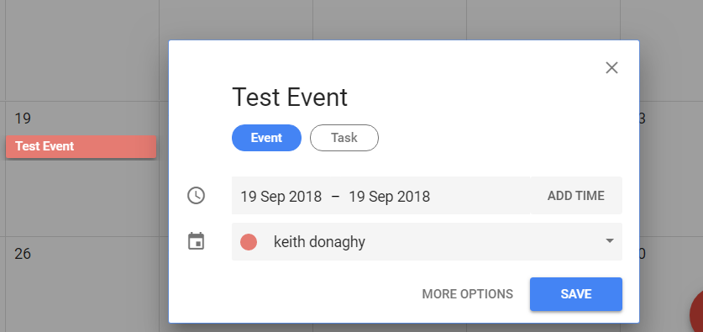This screenshot has width=703, height=332.
Task: Click the salmon calendar color dot
Action: pyautogui.click(x=249, y=242)
